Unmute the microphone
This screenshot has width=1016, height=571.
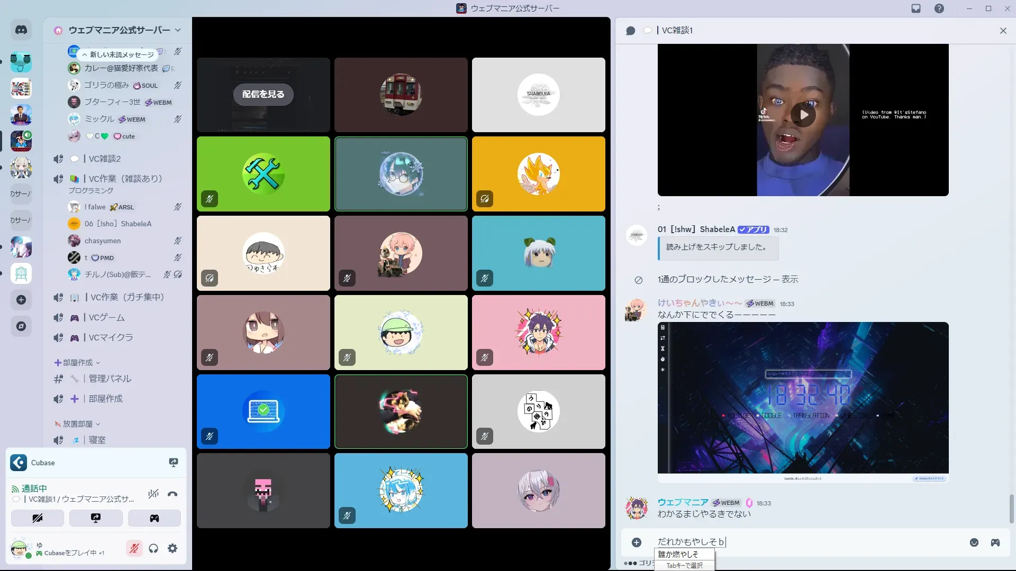click(x=134, y=549)
